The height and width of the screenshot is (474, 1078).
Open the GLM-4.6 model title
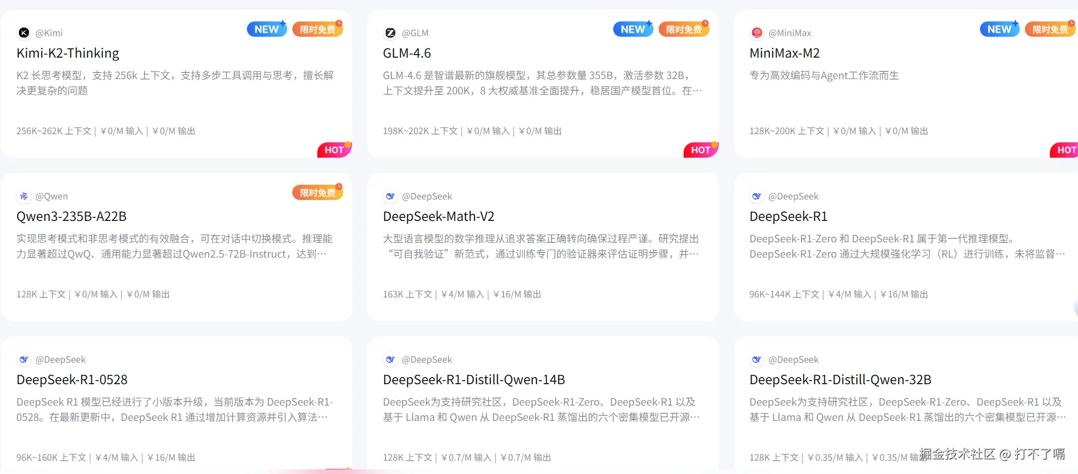pyautogui.click(x=407, y=53)
